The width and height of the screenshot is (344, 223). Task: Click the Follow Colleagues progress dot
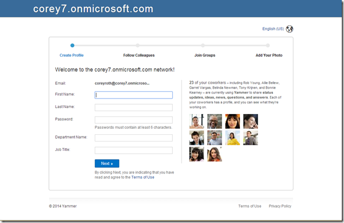(x=138, y=46)
